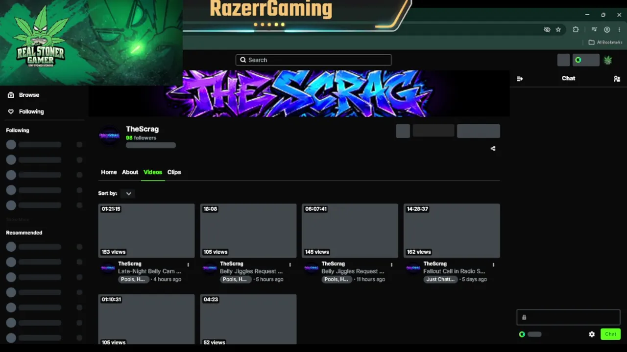The image size is (627, 352).
Task: Open the Late-Night Belly Cam video title
Action: click(x=149, y=271)
